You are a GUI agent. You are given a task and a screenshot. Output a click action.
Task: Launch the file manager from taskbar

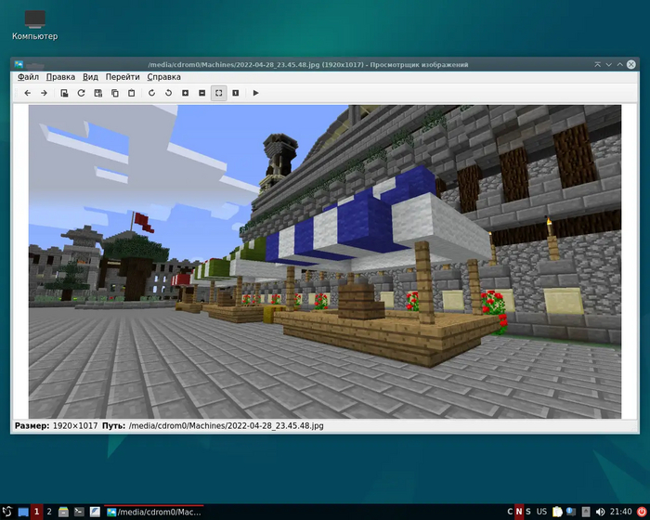point(63,513)
